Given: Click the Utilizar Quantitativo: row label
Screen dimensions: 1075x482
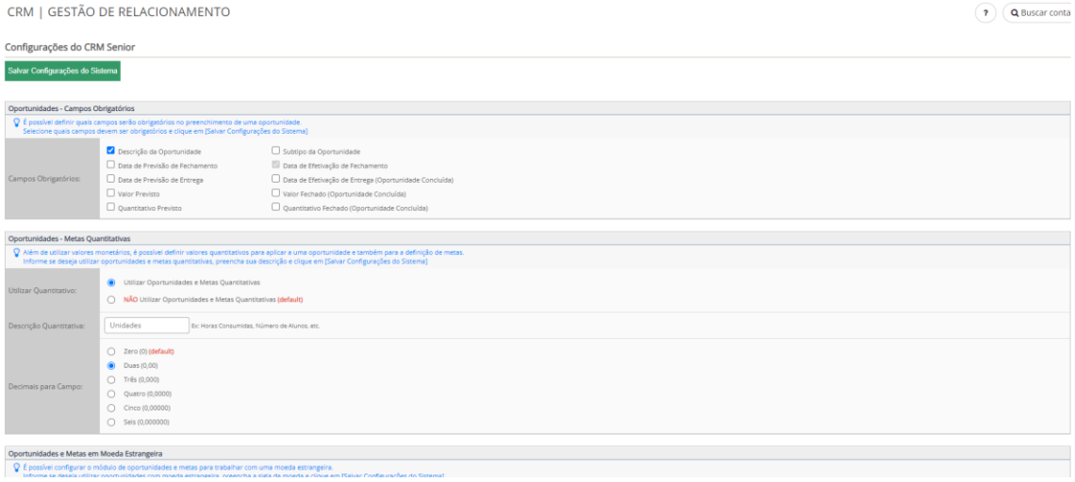Looking at the screenshot, I should point(42,290).
